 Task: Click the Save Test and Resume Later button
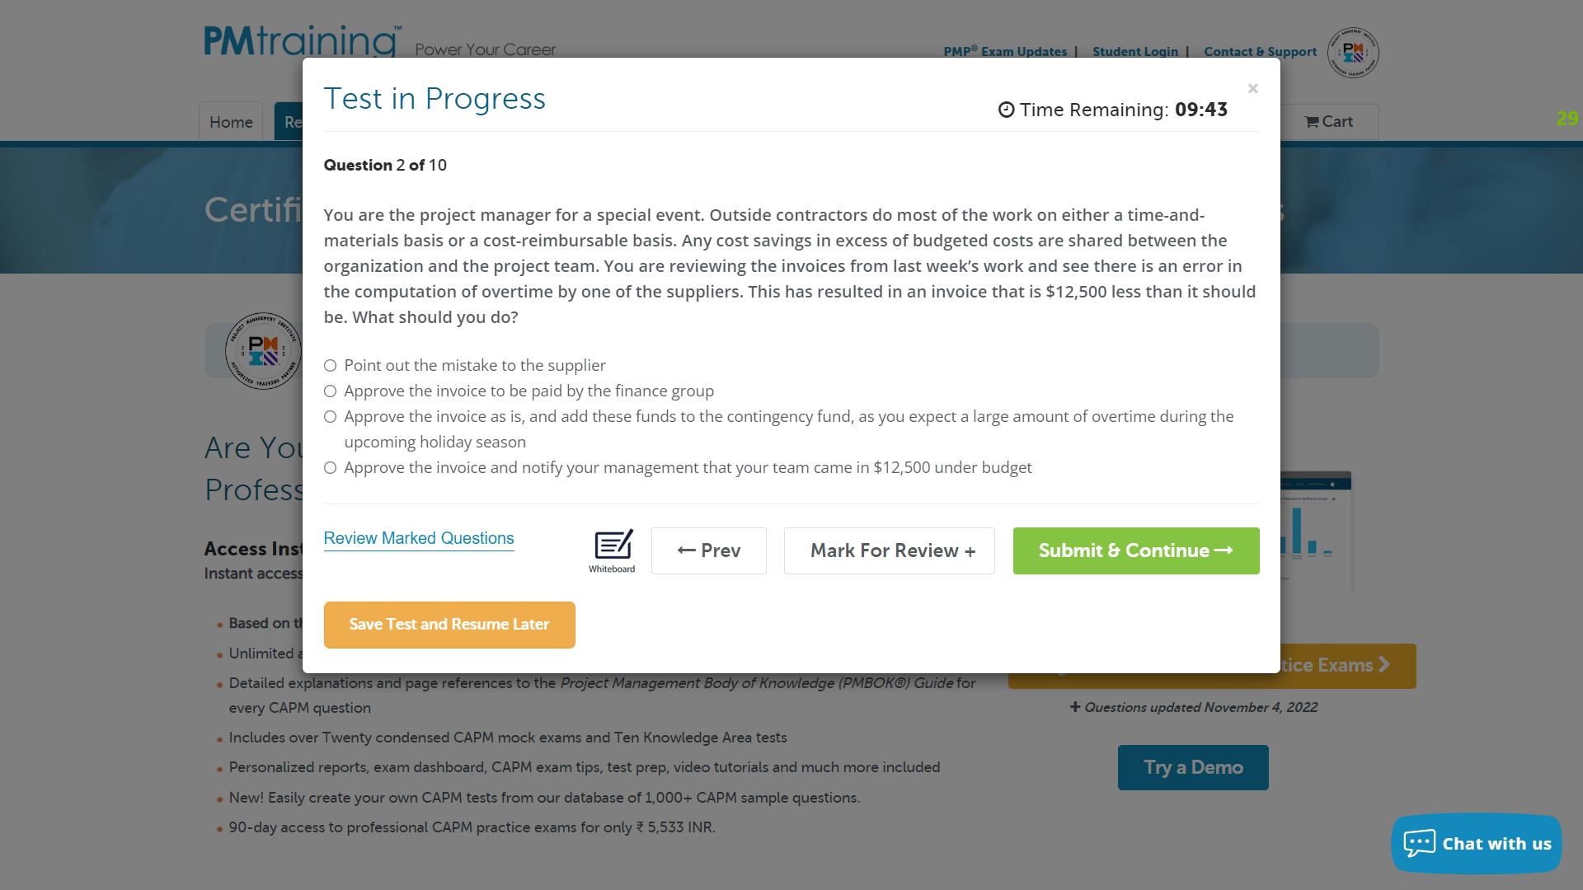click(x=449, y=625)
